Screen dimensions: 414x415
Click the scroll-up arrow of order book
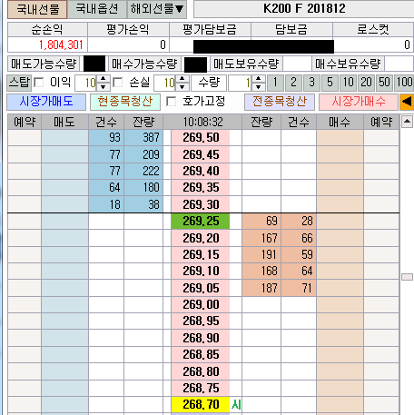coord(407,122)
